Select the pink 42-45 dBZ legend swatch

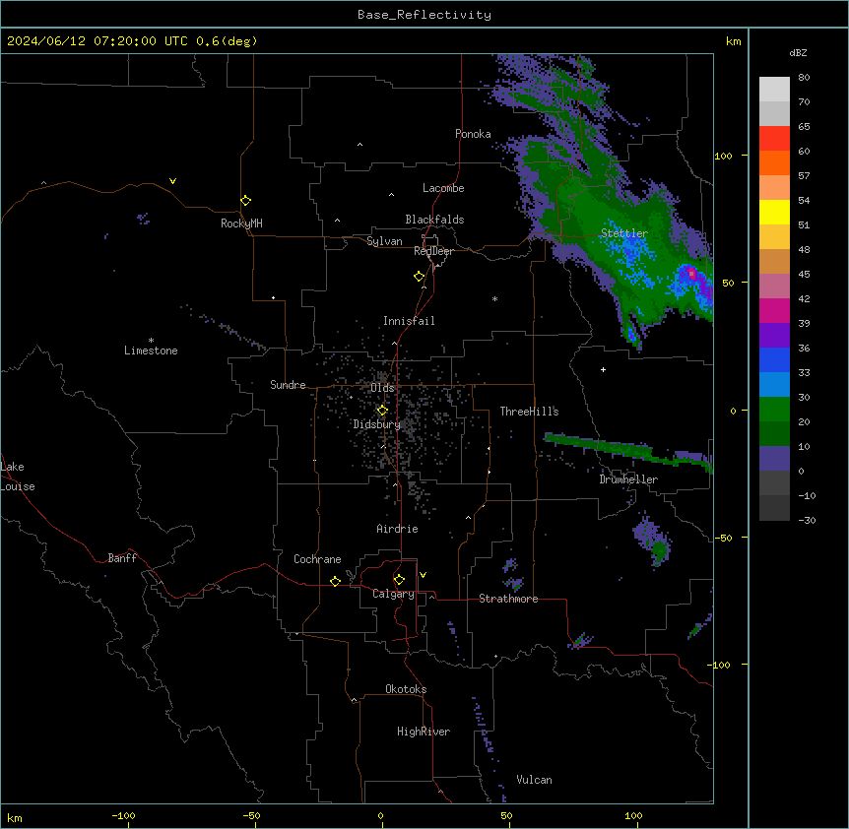[774, 286]
